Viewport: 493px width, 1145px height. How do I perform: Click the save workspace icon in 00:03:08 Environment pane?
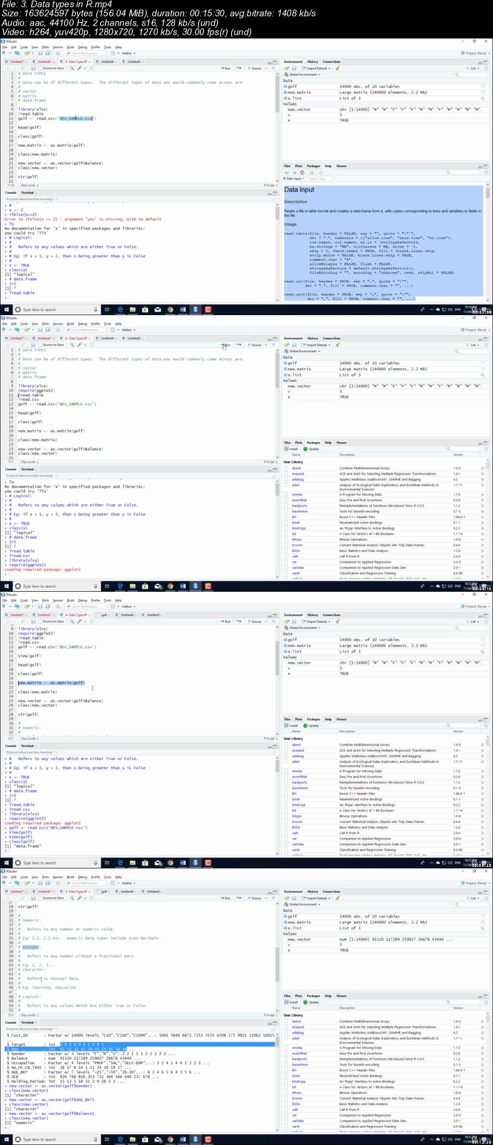point(294,68)
